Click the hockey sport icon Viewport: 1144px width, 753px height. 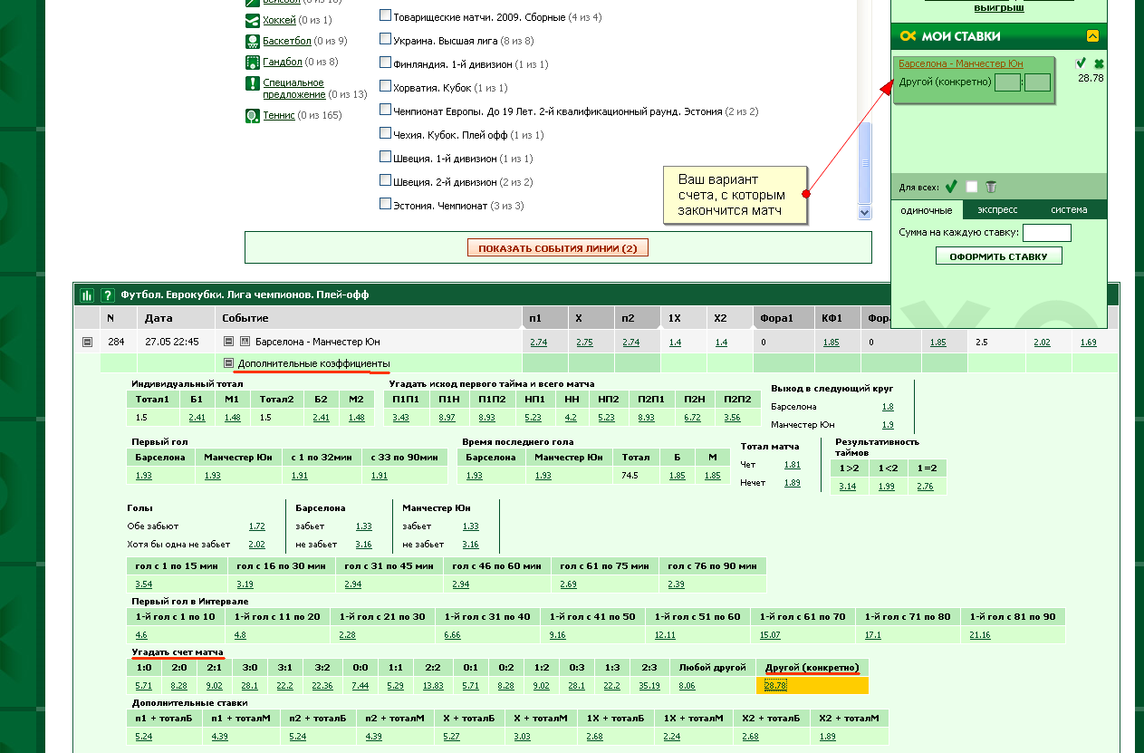click(253, 20)
